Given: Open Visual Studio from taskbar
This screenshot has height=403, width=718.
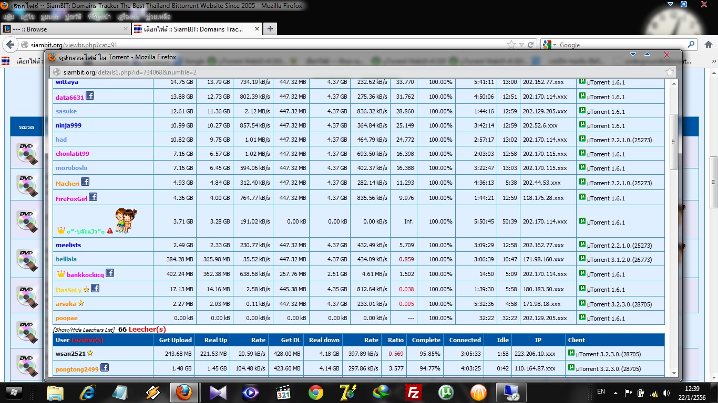Looking at the screenshot, I should 218,392.
